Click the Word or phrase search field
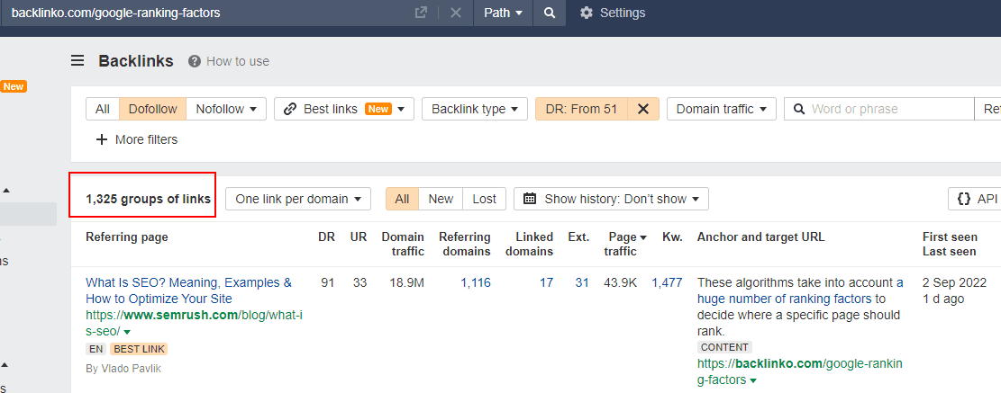The width and height of the screenshot is (1001, 393). [x=879, y=109]
